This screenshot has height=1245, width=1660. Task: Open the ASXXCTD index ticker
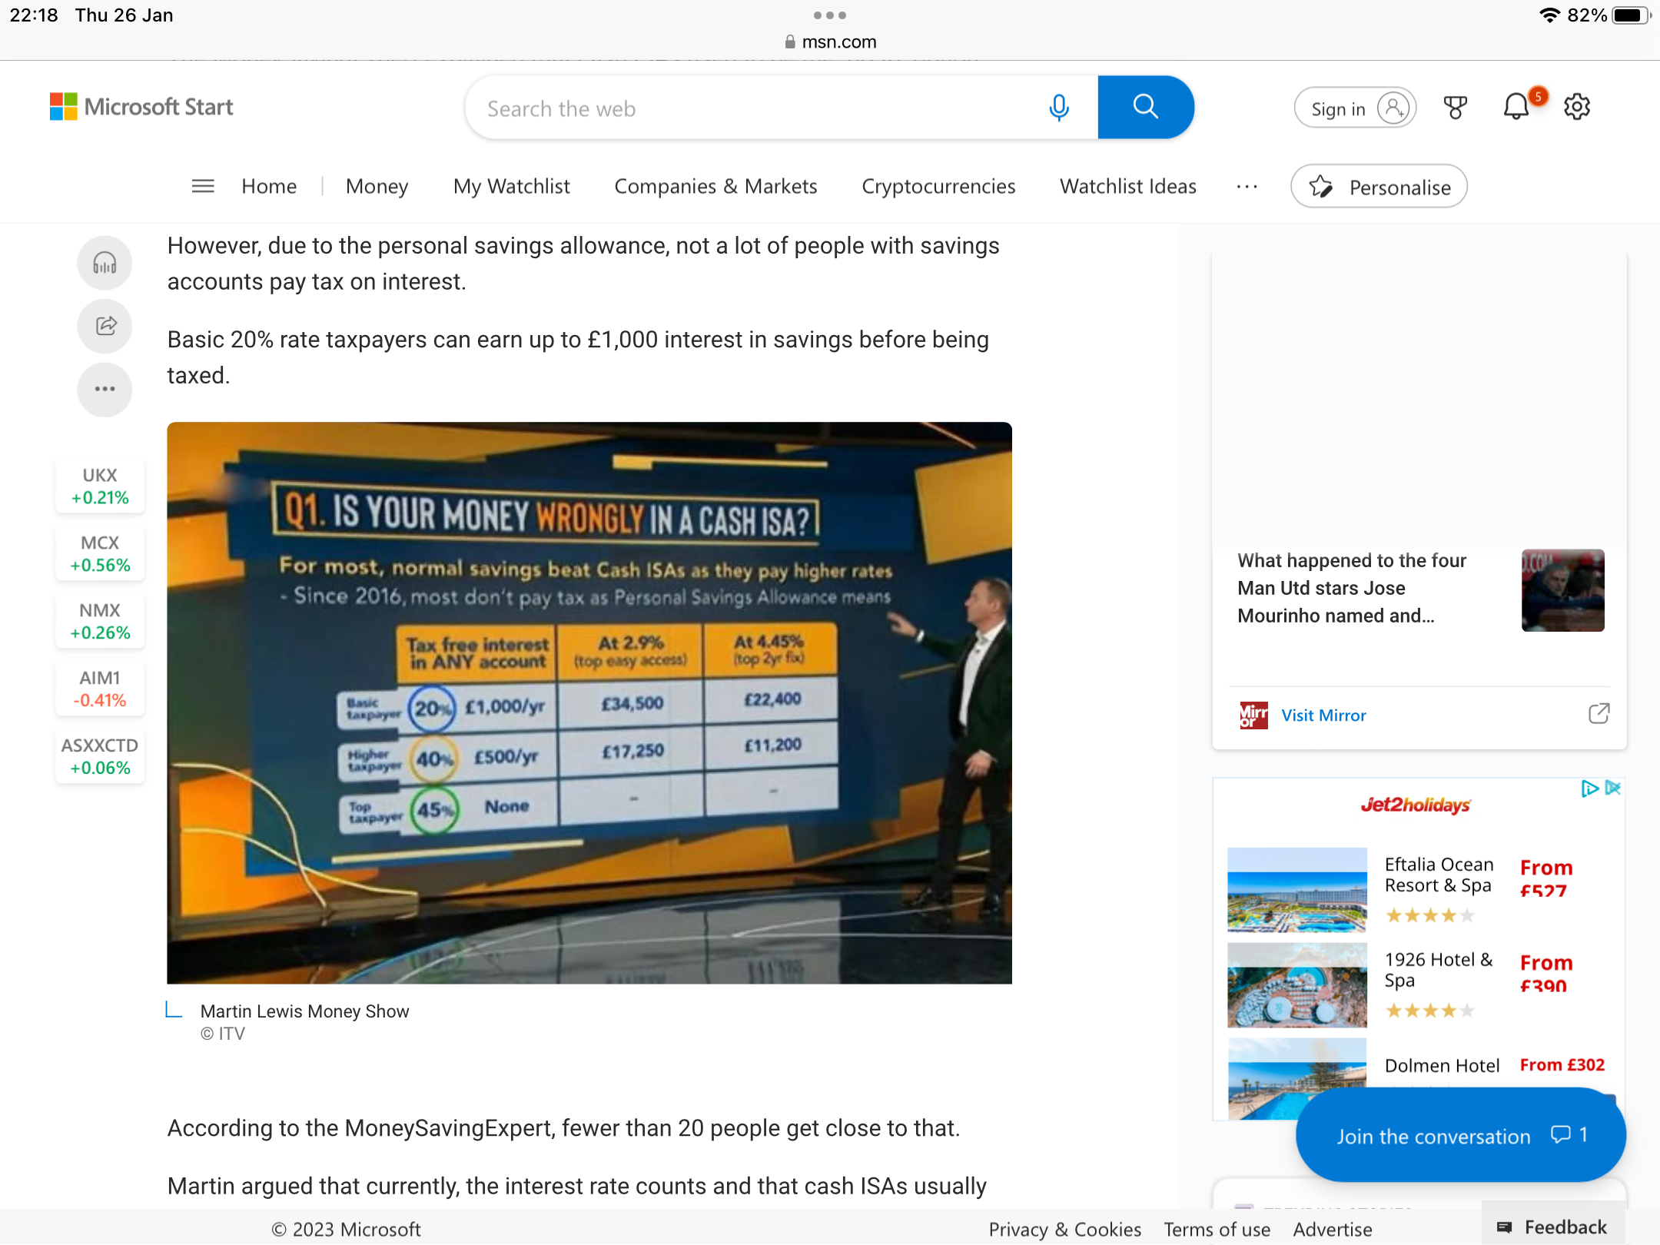[100, 756]
